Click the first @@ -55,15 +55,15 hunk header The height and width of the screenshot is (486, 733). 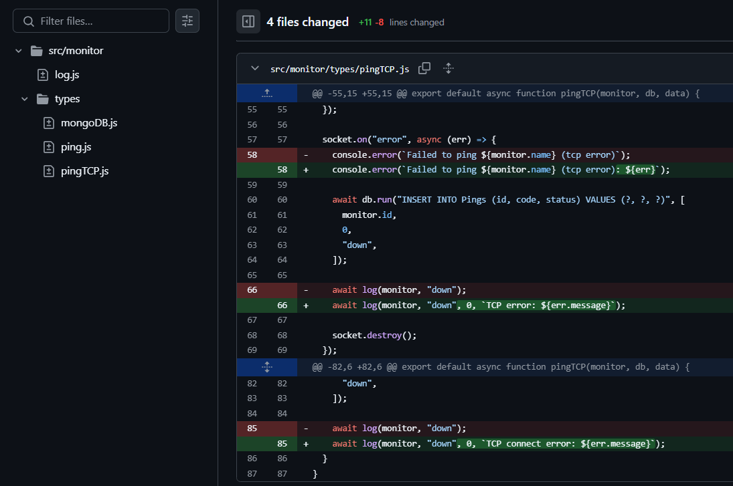pyautogui.click(x=506, y=94)
